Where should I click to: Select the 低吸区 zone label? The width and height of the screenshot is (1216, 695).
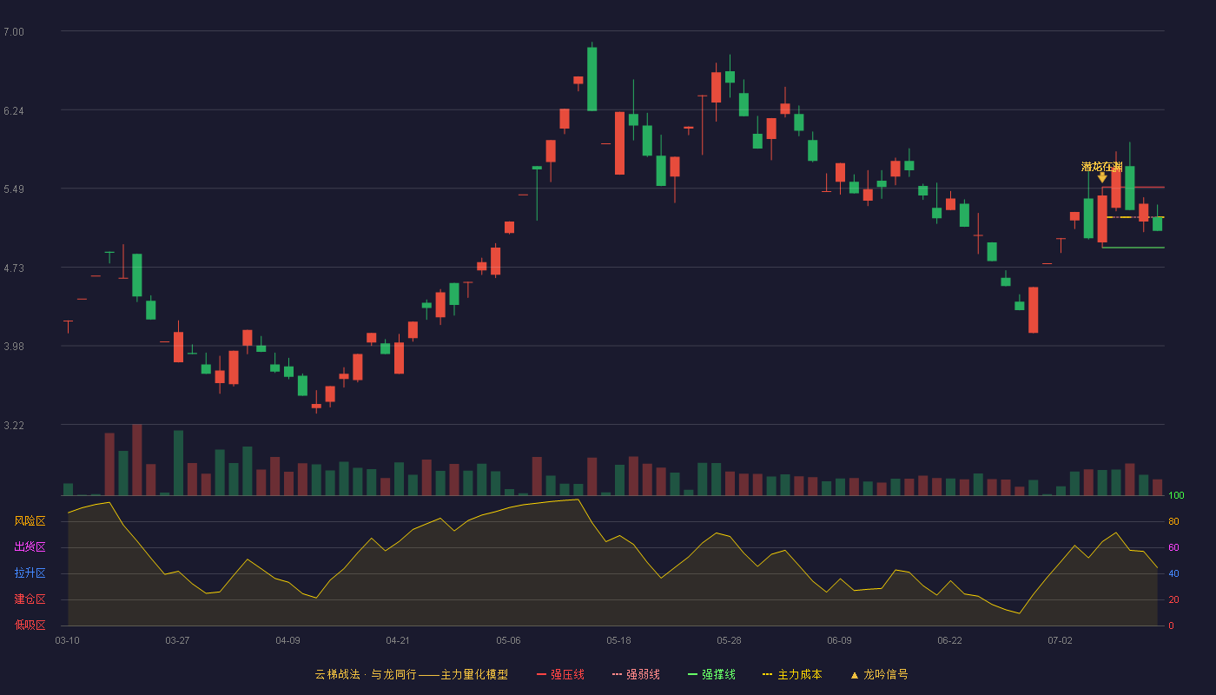(x=30, y=625)
